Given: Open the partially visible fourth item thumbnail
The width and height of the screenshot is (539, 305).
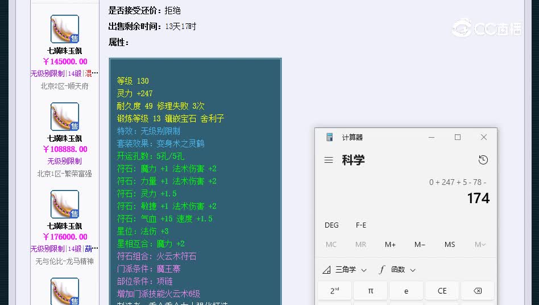Looking at the screenshot, I should pyautogui.click(x=65, y=291).
